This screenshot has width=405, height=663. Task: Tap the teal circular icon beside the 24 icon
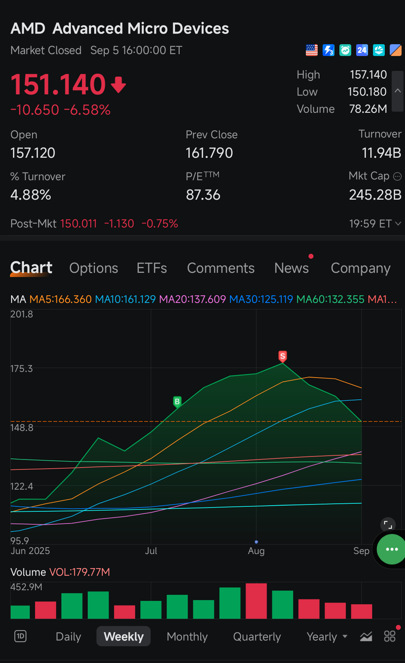pos(379,50)
